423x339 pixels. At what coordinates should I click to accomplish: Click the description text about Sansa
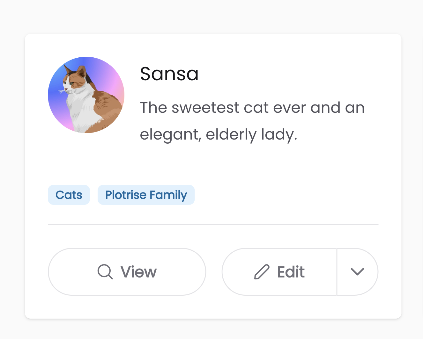(252, 121)
